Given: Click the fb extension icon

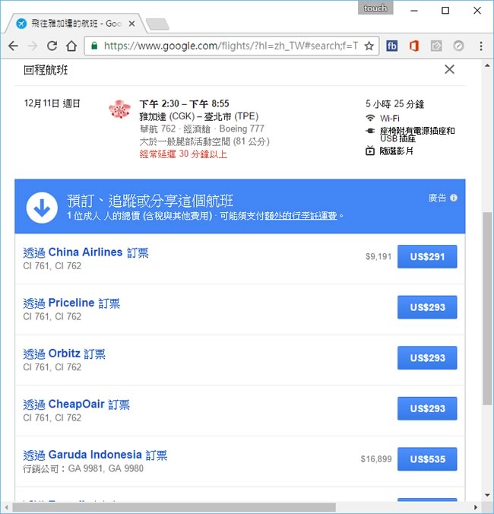Looking at the screenshot, I should 392,46.
